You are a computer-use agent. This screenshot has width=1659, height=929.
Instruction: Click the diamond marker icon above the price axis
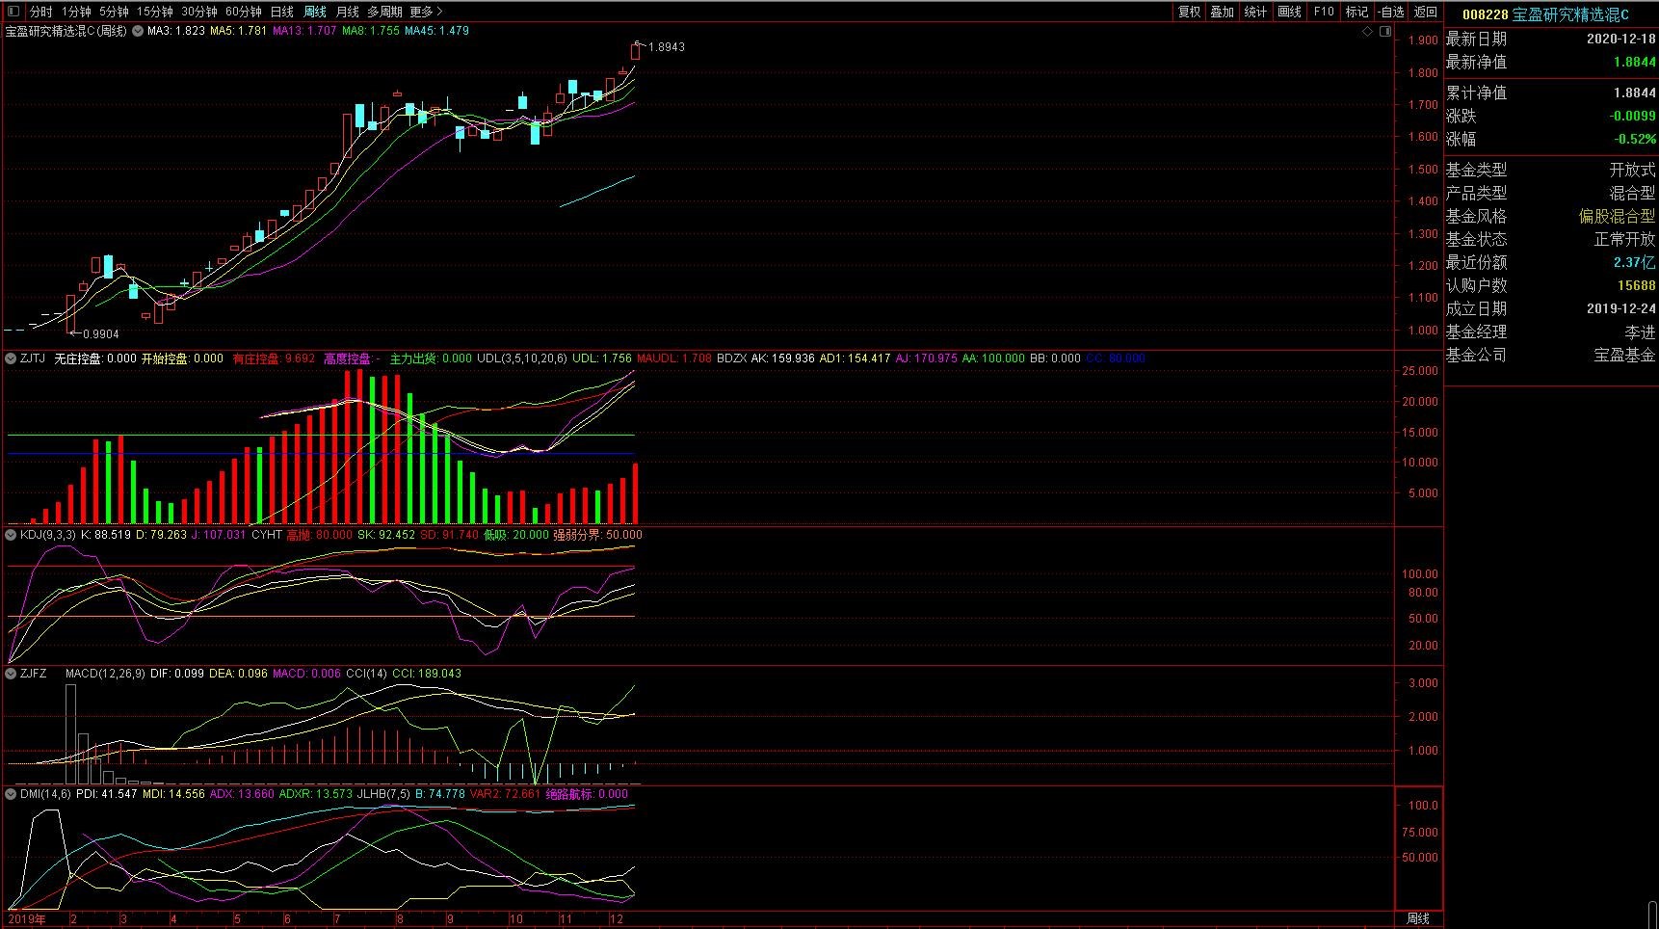1367,32
